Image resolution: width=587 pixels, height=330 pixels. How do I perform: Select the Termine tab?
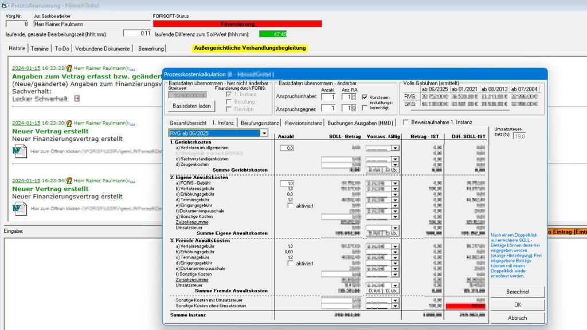(x=40, y=49)
